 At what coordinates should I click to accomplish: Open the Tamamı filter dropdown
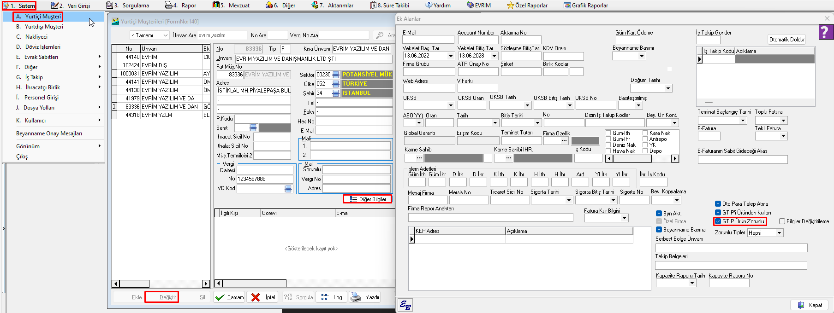click(165, 35)
